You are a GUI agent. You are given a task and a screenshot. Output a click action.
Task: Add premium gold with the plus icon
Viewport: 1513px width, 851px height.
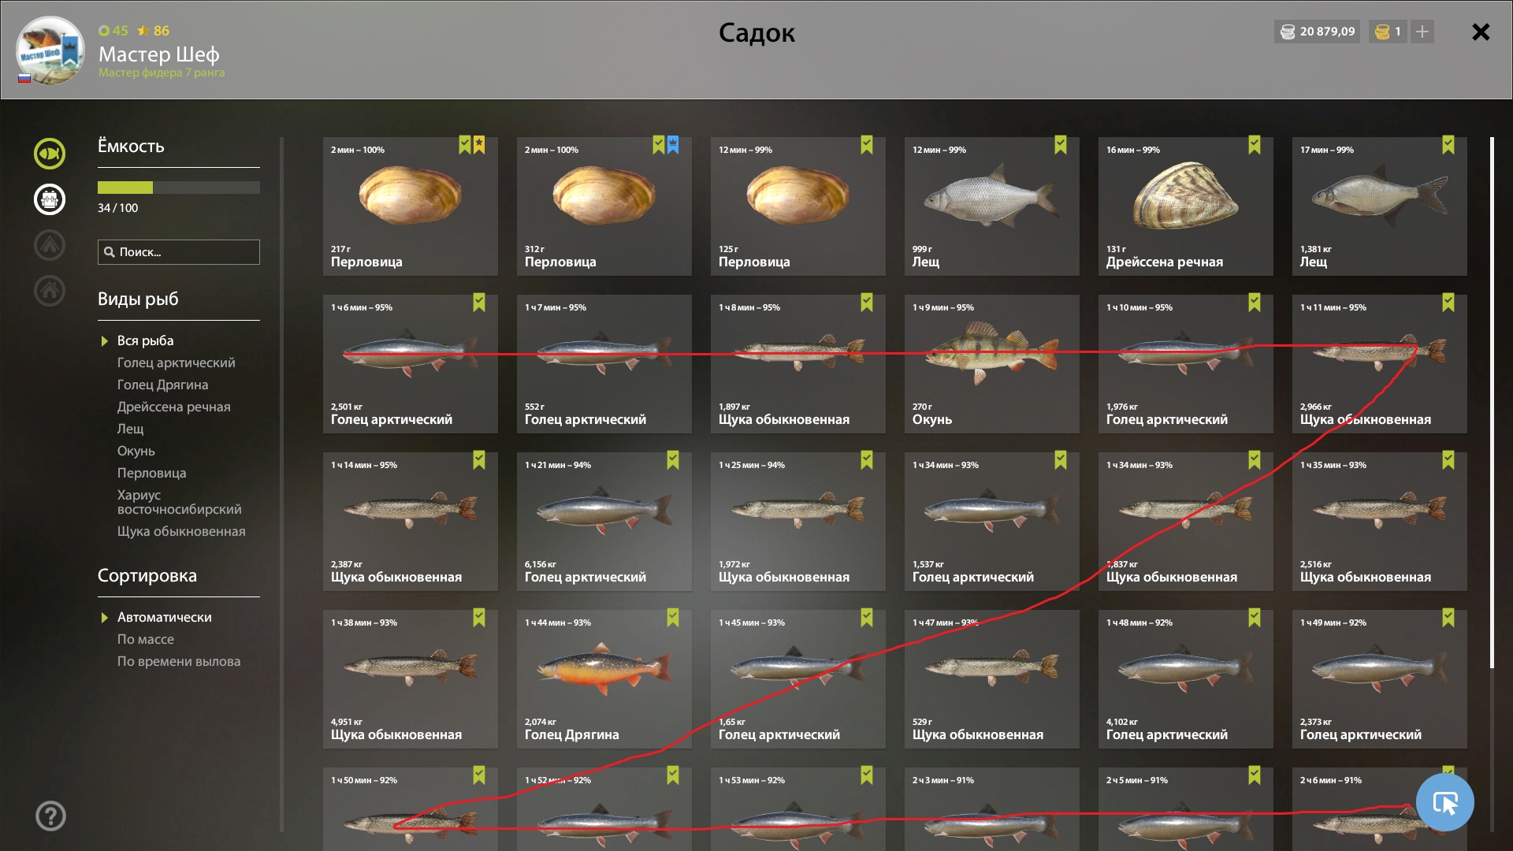1422,32
